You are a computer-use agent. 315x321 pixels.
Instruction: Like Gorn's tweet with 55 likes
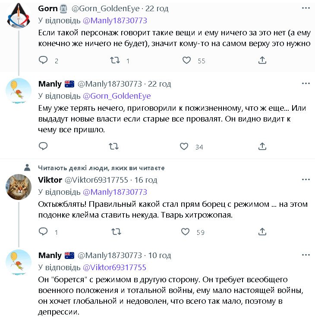pyautogui.click(x=186, y=60)
